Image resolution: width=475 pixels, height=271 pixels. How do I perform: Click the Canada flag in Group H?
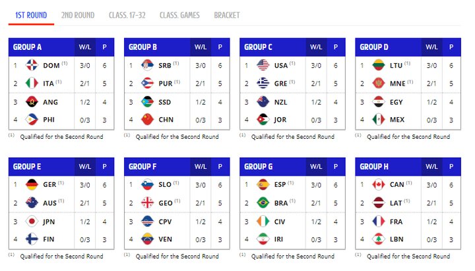pyautogui.click(x=378, y=184)
